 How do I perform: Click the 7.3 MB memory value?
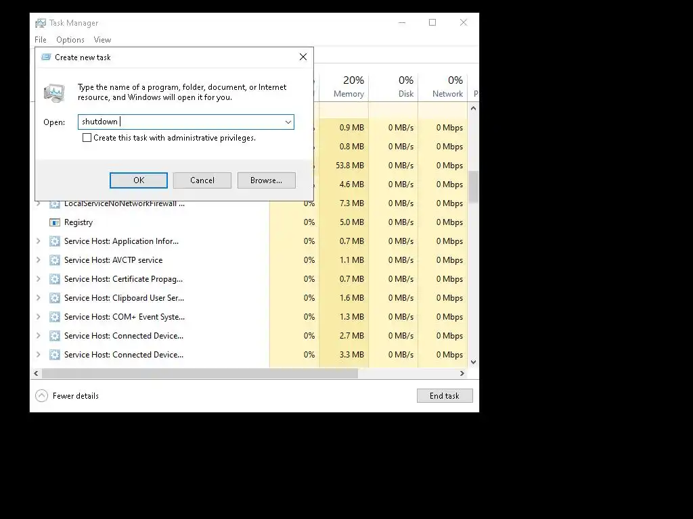352,203
